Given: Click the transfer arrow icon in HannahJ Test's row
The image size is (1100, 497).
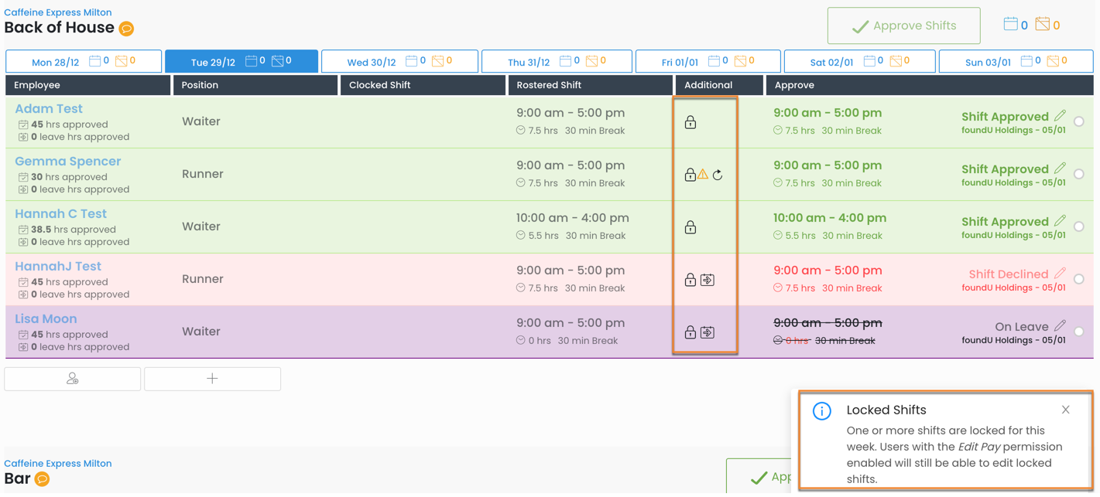Looking at the screenshot, I should [708, 280].
